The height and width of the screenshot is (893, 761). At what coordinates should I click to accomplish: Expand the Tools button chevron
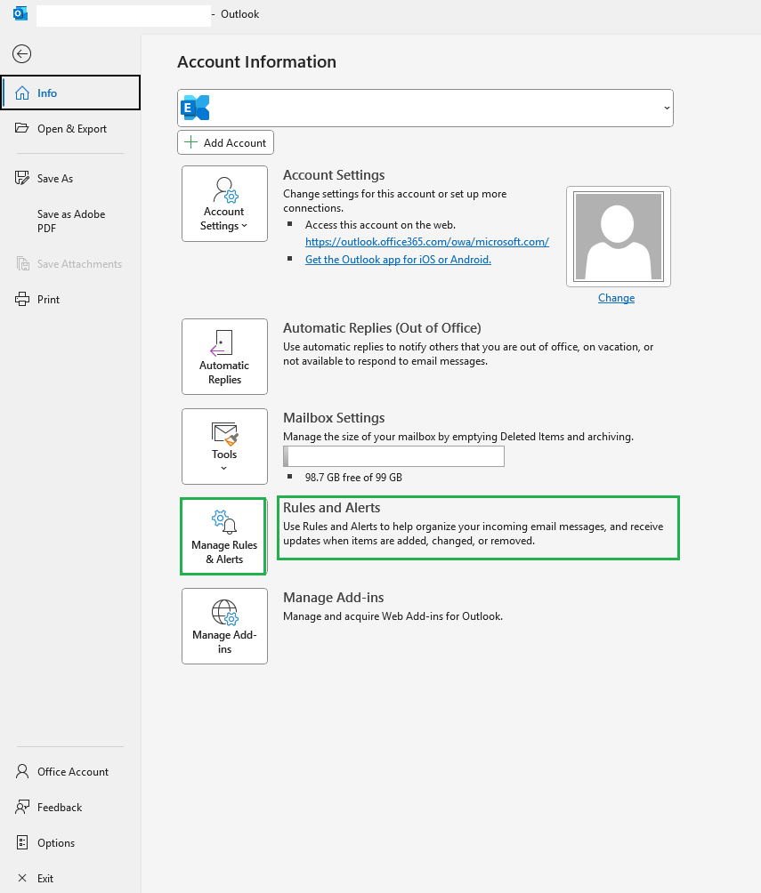224,468
